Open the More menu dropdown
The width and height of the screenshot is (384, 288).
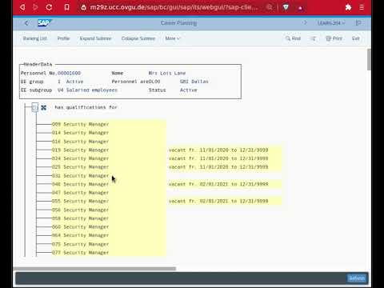click(x=173, y=38)
